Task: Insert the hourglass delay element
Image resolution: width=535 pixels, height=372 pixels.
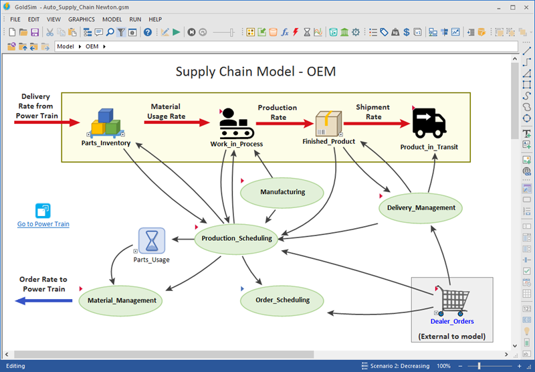Action: point(307,32)
